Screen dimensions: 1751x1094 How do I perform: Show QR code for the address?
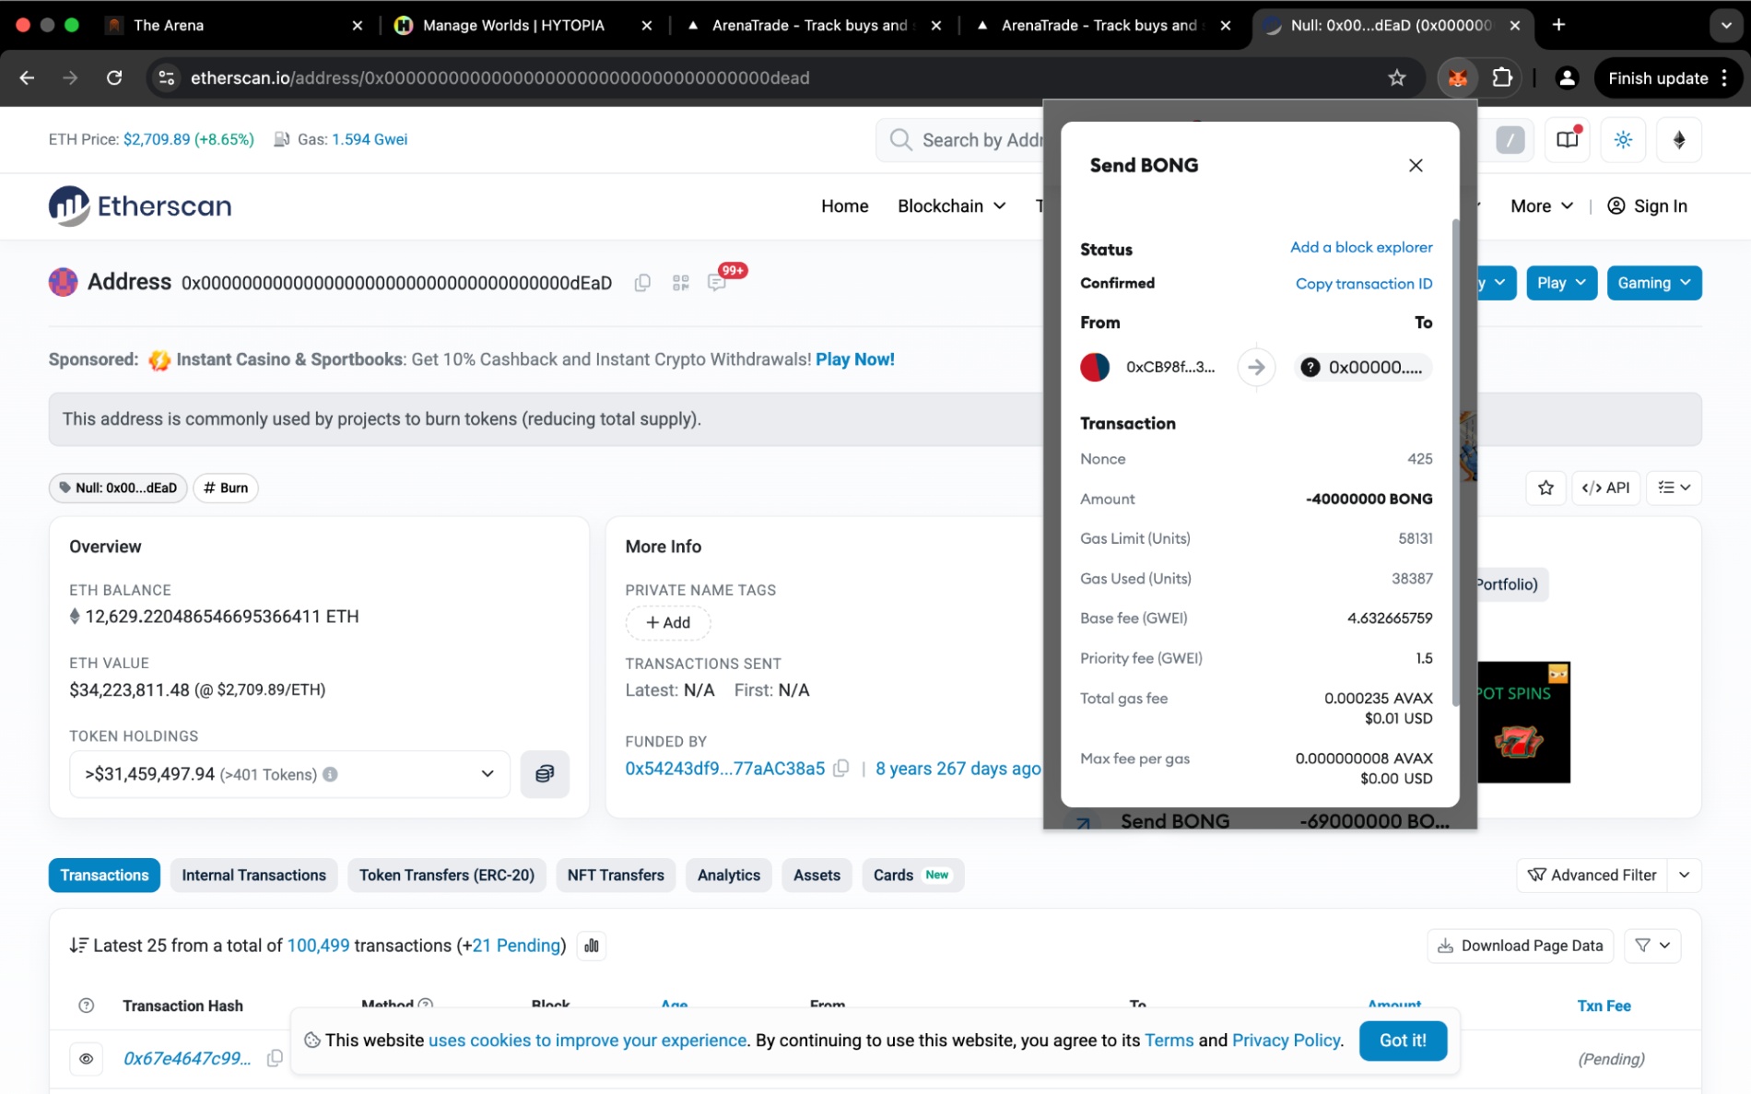[x=680, y=283]
